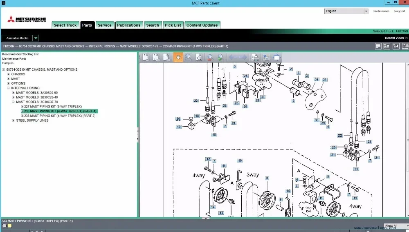Click the second page-layout icon in diagram toolbar

156,57
